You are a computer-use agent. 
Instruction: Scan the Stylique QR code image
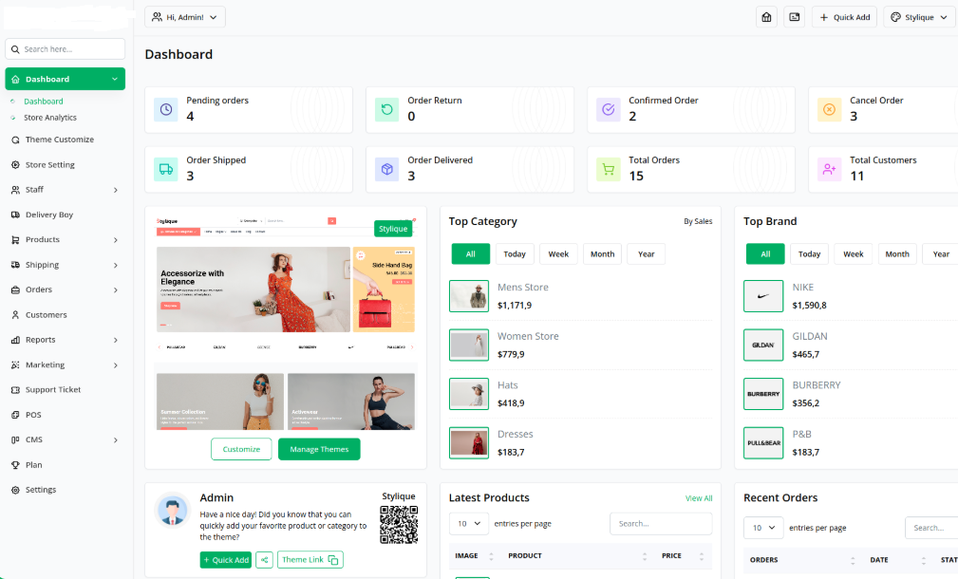pyautogui.click(x=399, y=524)
